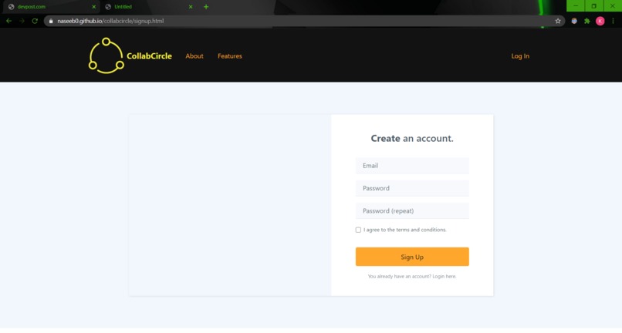622x333 pixels.
Task: Focus the Password input field
Action: pos(412,188)
